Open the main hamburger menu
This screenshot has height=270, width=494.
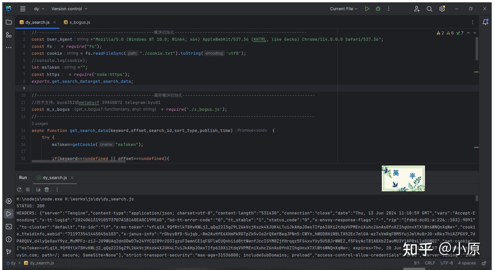[23, 9]
